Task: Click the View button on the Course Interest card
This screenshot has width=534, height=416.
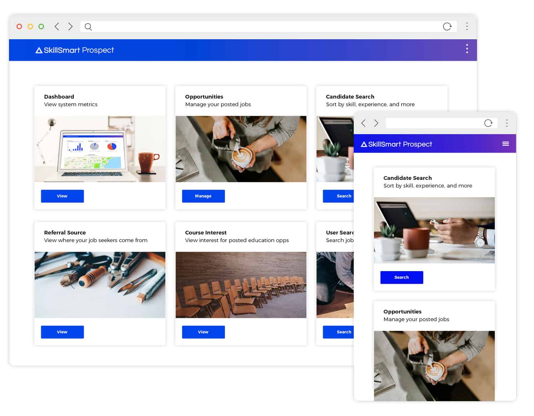Action: click(x=203, y=332)
